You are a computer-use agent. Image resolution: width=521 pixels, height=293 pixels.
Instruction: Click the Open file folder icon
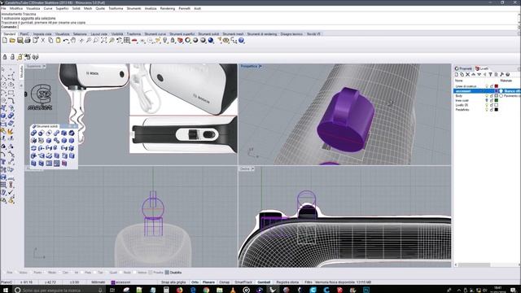pyautogui.click(x=12, y=41)
